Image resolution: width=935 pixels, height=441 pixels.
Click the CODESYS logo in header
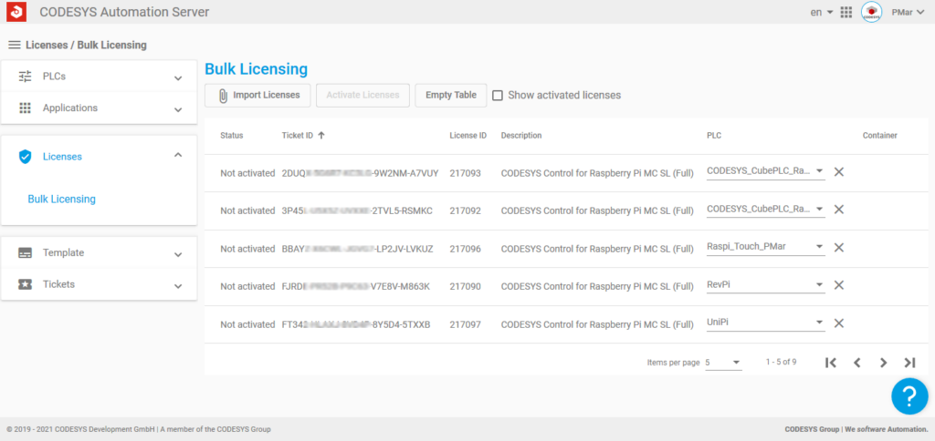pyautogui.click(x=16, y=12)
